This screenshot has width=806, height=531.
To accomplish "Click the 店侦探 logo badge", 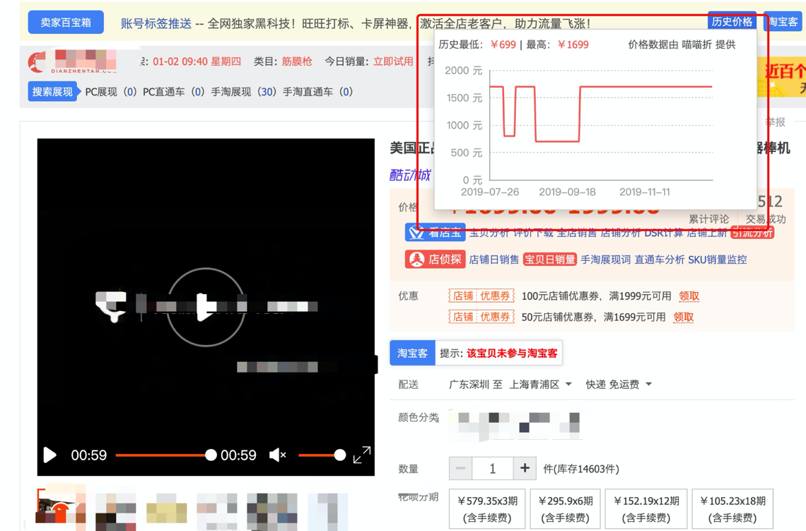I will [435, 259].
